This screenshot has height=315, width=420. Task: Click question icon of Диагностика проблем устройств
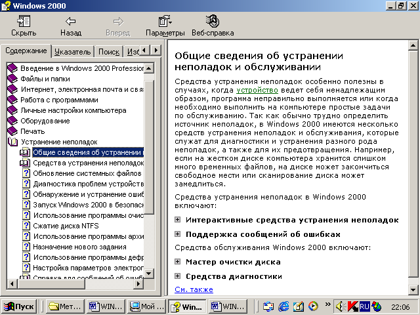(x=26, y=184)
